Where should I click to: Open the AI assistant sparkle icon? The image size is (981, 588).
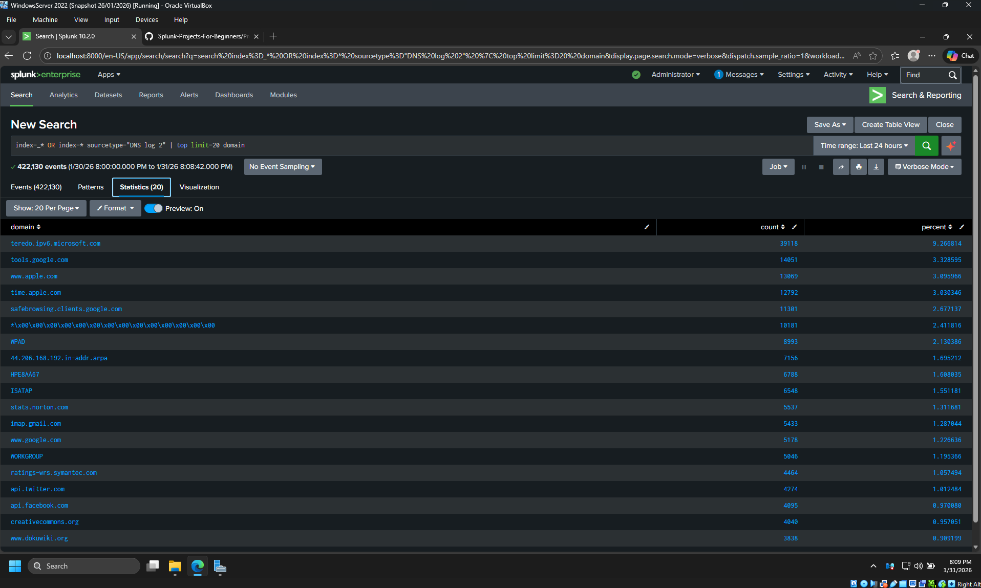[951, 146]
